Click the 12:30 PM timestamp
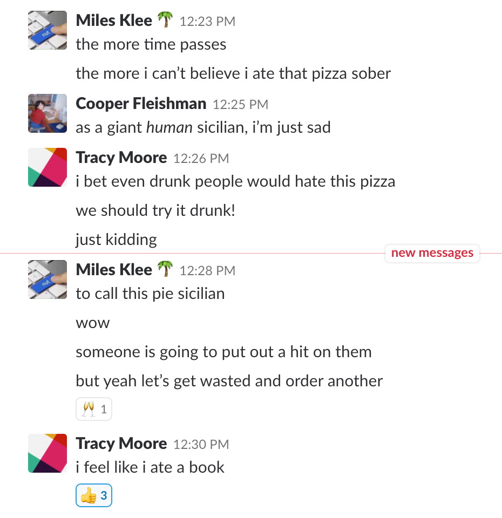Screen dimensions: 502x518 point(201,445)
